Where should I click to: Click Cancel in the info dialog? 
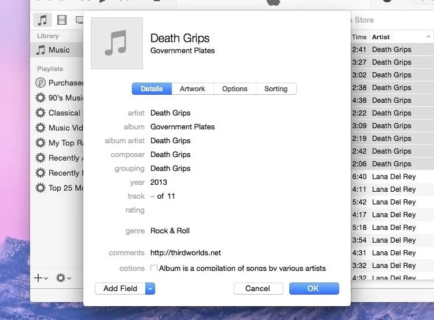tap(258, 288)
